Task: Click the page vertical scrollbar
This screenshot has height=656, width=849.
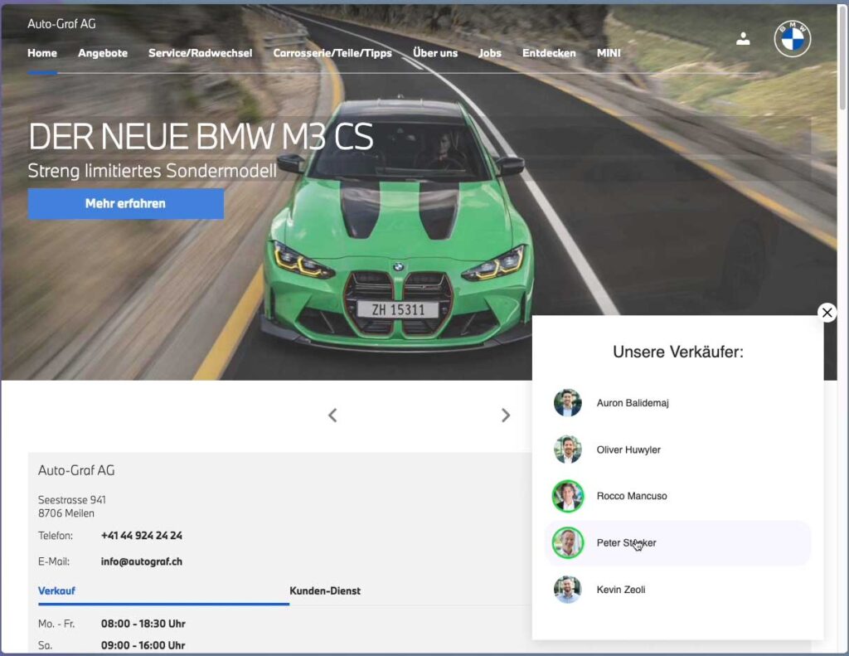Action: click(843, 57)
